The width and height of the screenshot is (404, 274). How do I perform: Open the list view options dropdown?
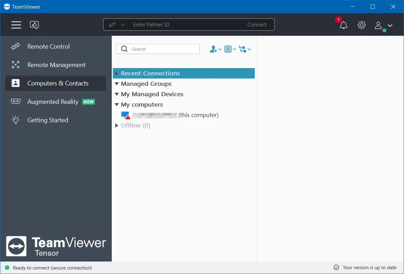[230, 49]
